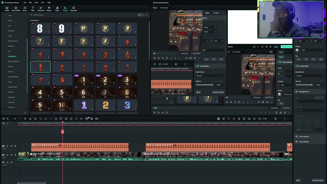The height and width of the screenshot is (184, 327).
Task: Open the View menu
Action: point(43,3)
